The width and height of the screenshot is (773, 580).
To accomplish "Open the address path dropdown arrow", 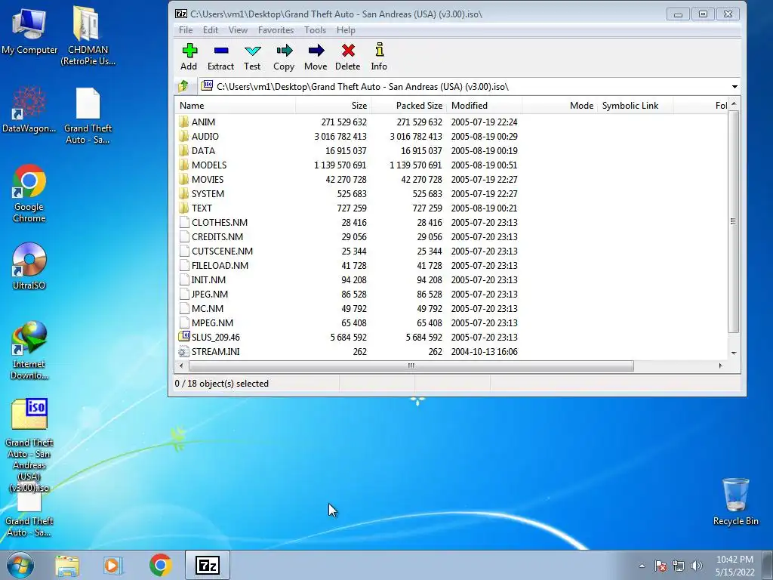I will coord(735,87).
